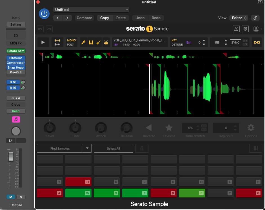Click the Filter knob

75,128
